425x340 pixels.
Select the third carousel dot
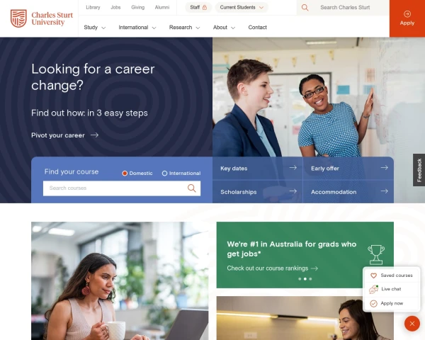click(310, 278)
